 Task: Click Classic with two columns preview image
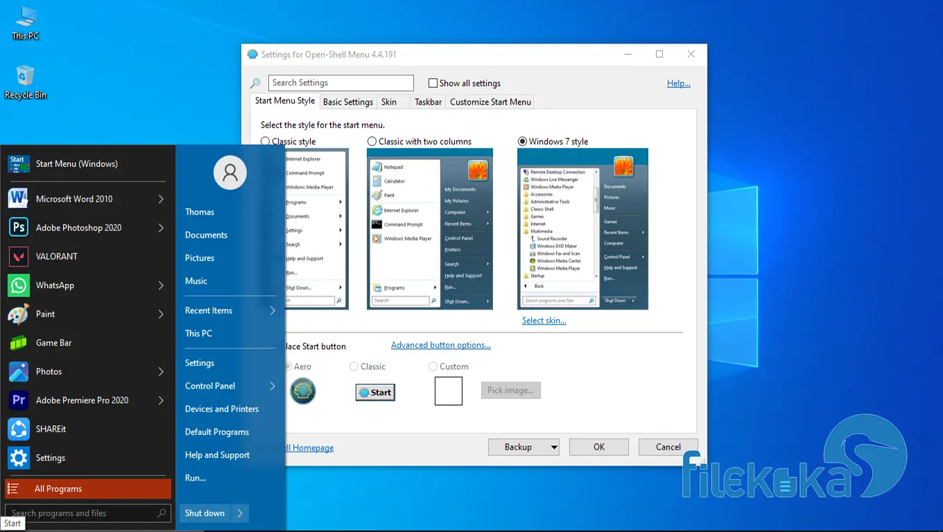click(430, 229)
